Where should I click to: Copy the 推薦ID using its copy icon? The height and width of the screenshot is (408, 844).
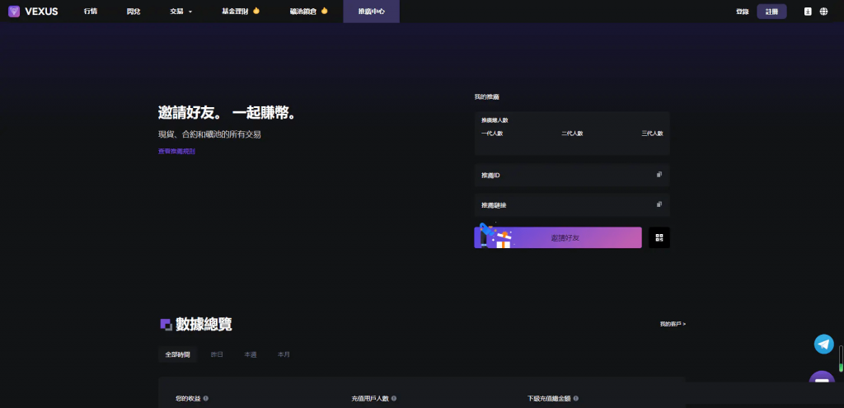[x=659, y=175]
